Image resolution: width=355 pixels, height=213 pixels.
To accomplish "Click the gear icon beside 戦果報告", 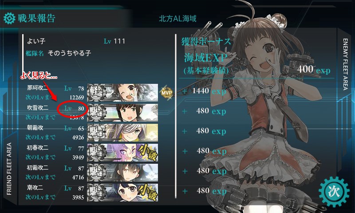I will pos(9,18).
